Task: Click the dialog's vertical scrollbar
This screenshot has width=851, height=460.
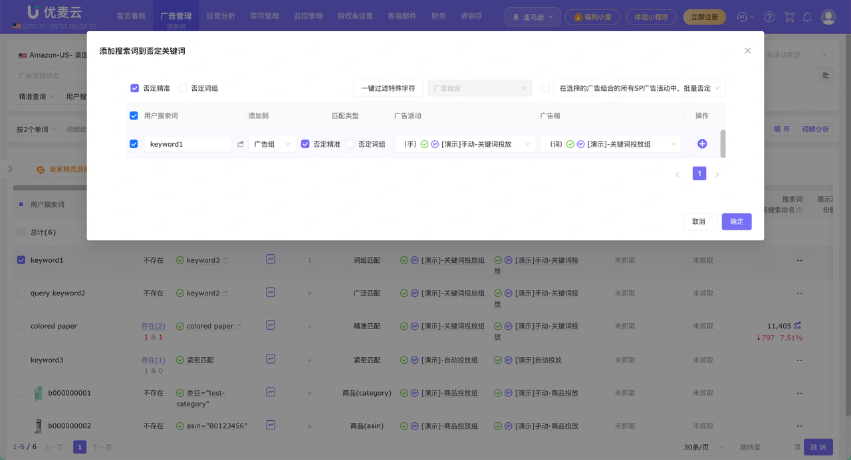Action: (x=723, y=143)
